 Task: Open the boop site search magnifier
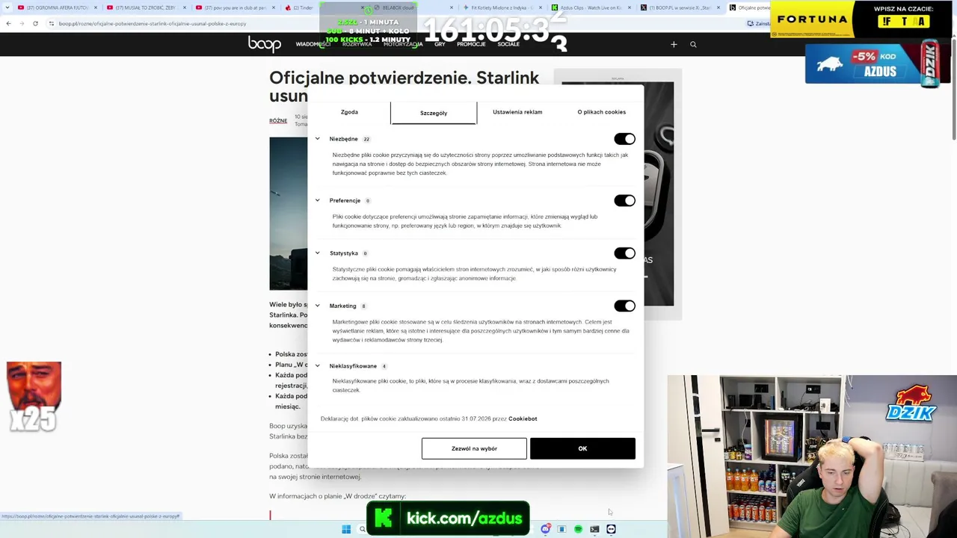point(693,44)
